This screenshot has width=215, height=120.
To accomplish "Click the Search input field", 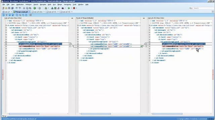I will pos(203,8).
